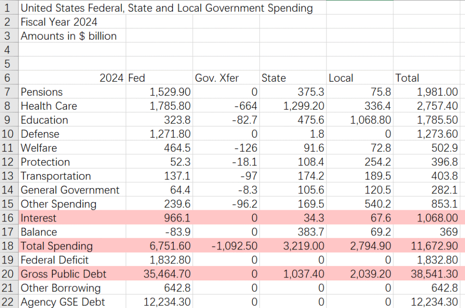Click the Gross Public Debt Fed 35,464.70

pyautogui.click(x=159, y=274)
